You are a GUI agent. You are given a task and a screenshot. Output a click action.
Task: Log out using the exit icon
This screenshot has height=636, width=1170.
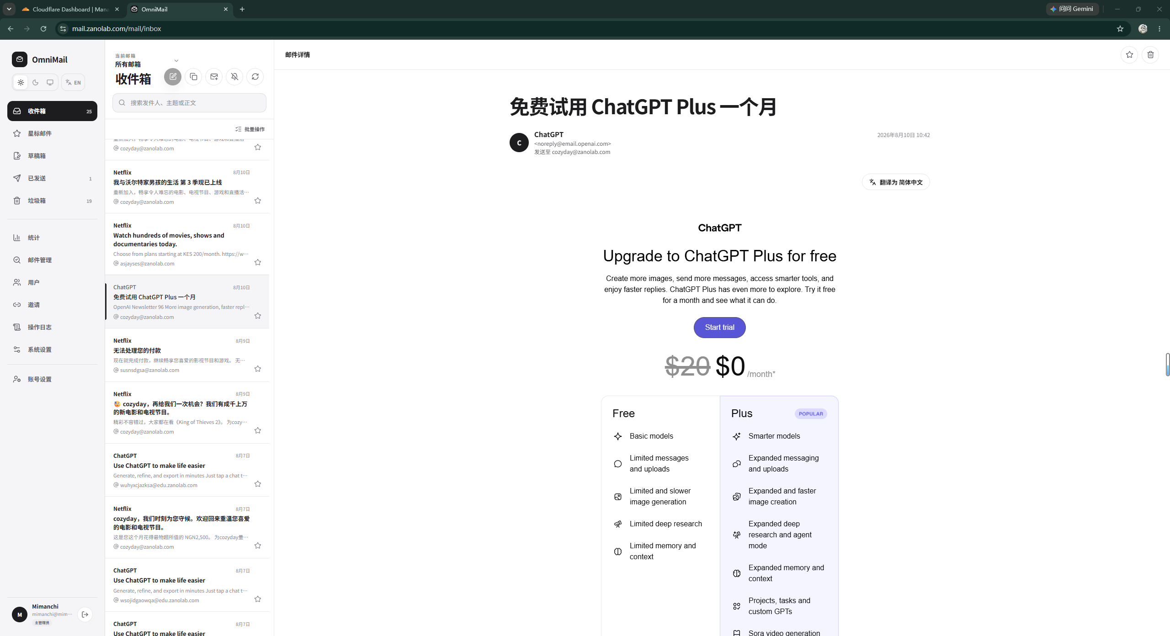[85, 615]
